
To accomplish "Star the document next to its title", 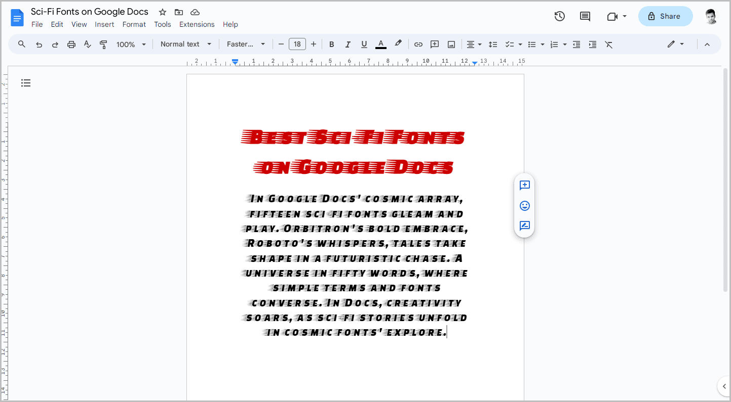I will pyautogui.click(x=162, y=12).
